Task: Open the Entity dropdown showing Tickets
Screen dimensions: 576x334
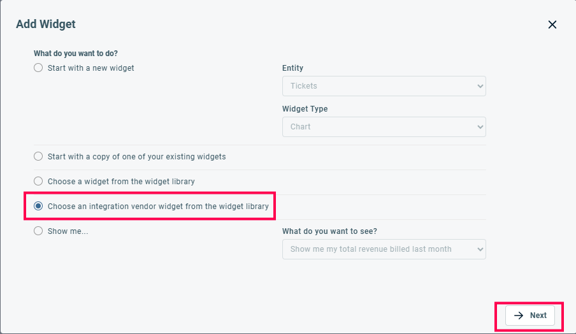Action: pyautogui.click(x=384, y=86)
